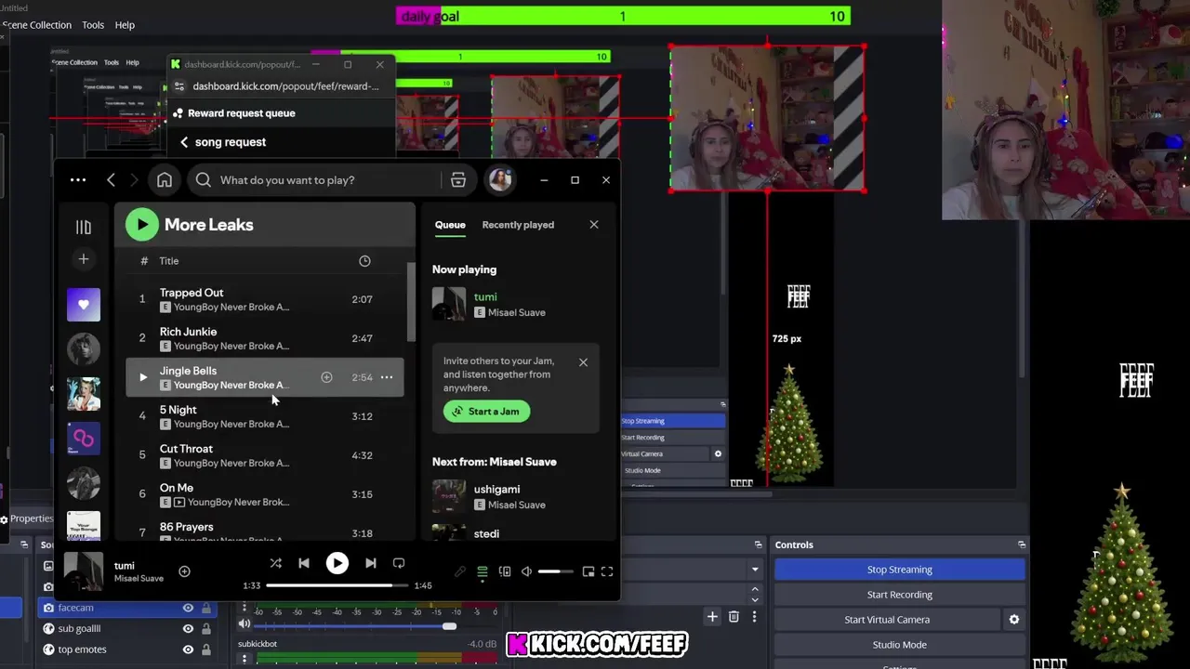Open lyrics microphone icon
The width and height of the screenshot is (1190, 669).
click(460, 571)
